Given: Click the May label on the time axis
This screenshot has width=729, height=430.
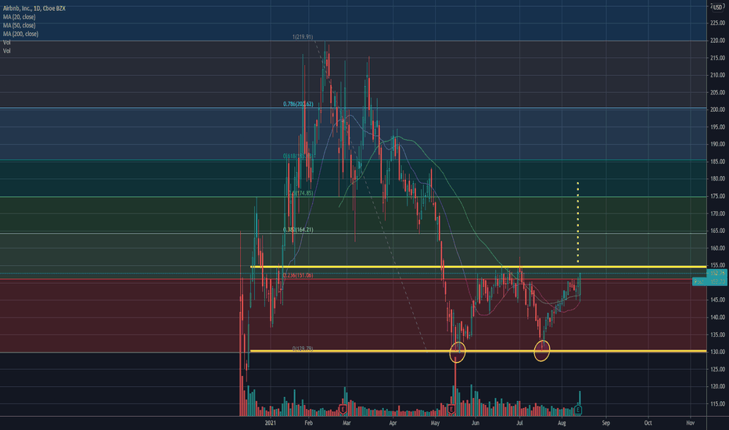Looking at the screenshot, I should pyautogui.click(x=435, y=423).
